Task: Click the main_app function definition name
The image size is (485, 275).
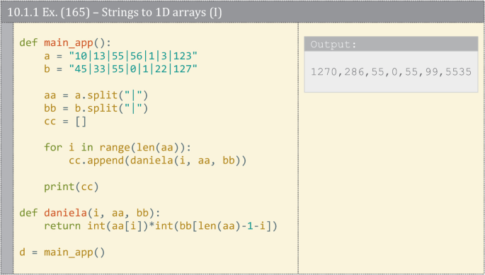Action: 69,42
